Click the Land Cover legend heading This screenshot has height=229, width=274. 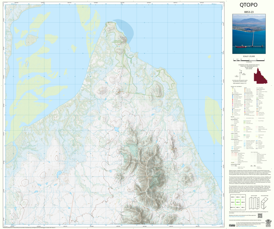[x=234, y=134]
